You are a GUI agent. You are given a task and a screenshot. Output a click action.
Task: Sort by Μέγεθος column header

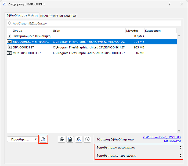(135, 31)
